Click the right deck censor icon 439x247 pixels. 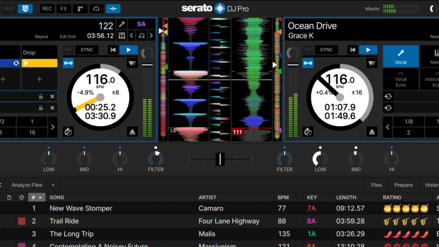(308, 131)
